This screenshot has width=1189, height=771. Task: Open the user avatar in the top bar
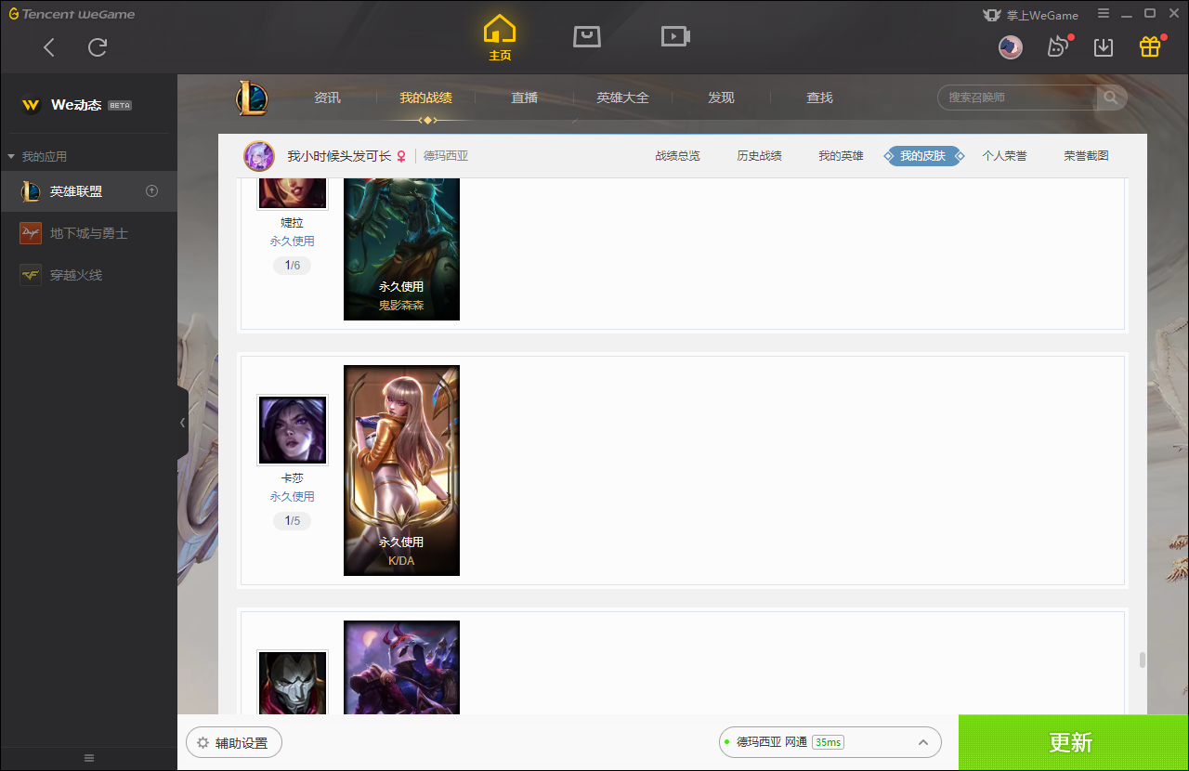tap(1011, 47)
